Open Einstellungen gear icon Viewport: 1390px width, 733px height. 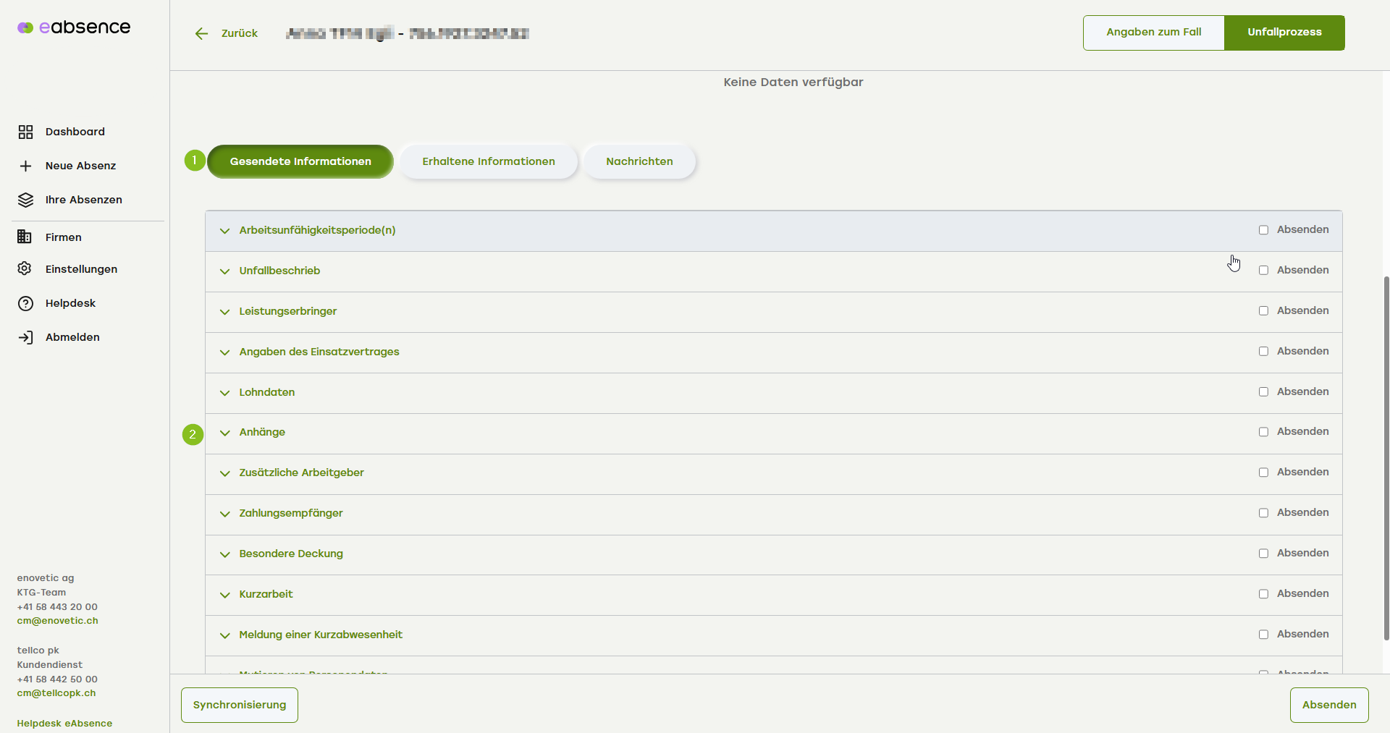25,268
